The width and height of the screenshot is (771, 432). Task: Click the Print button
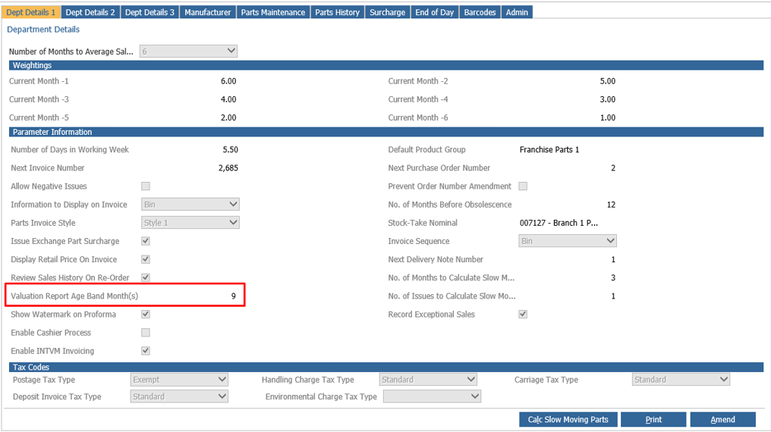(653, 419)
